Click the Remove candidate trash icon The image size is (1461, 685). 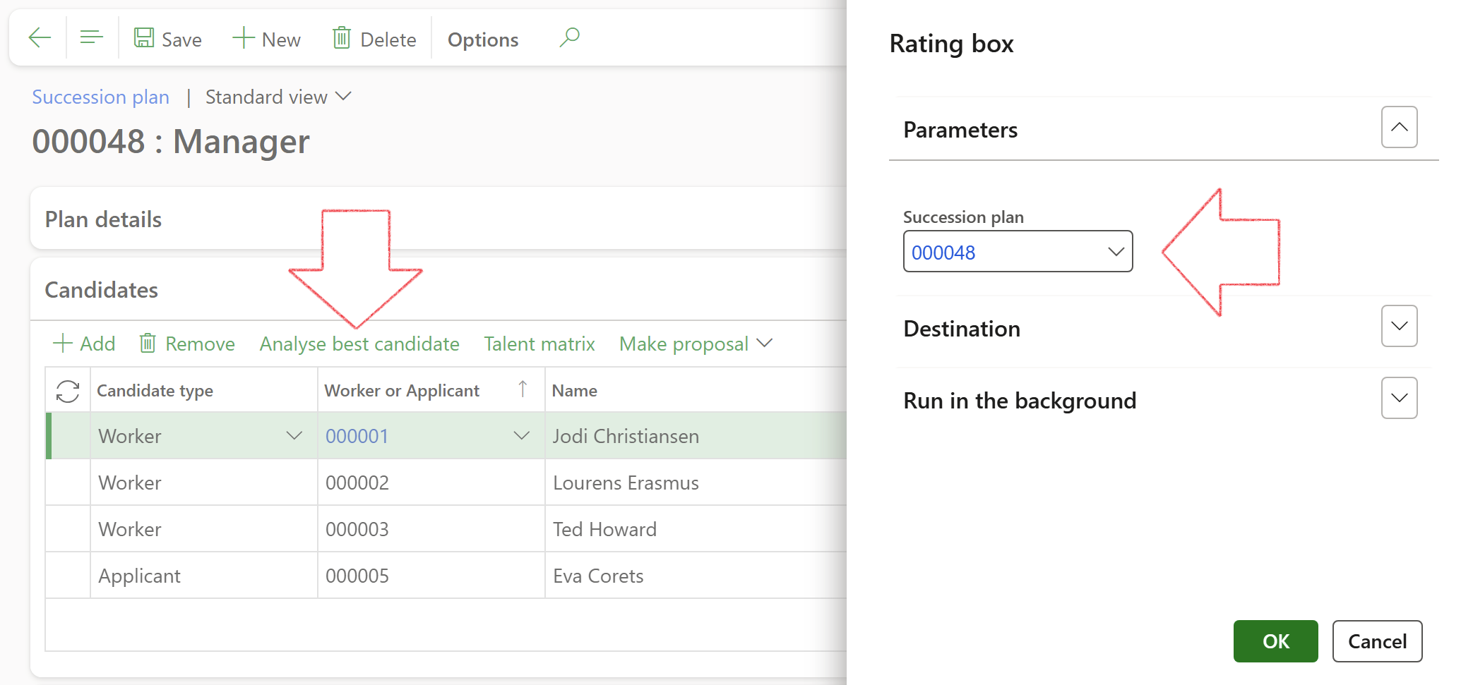pyautogui.click(x=148, y=344)
